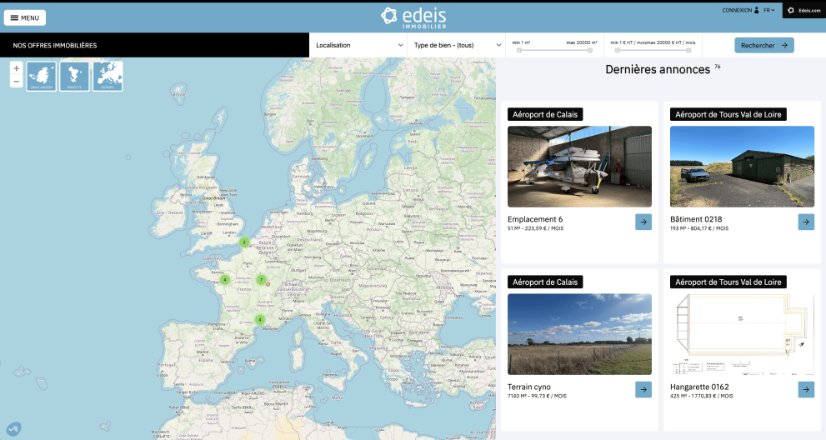Click arrow button for Emplacement 6
Viewport: 826px width, 440px height.
pos(643,222)
